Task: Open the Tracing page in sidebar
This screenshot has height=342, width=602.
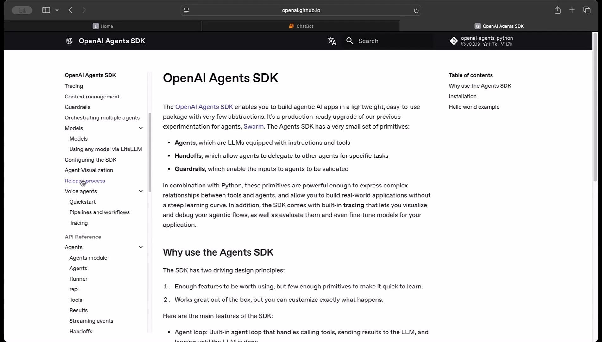Action: click(74, 86)
